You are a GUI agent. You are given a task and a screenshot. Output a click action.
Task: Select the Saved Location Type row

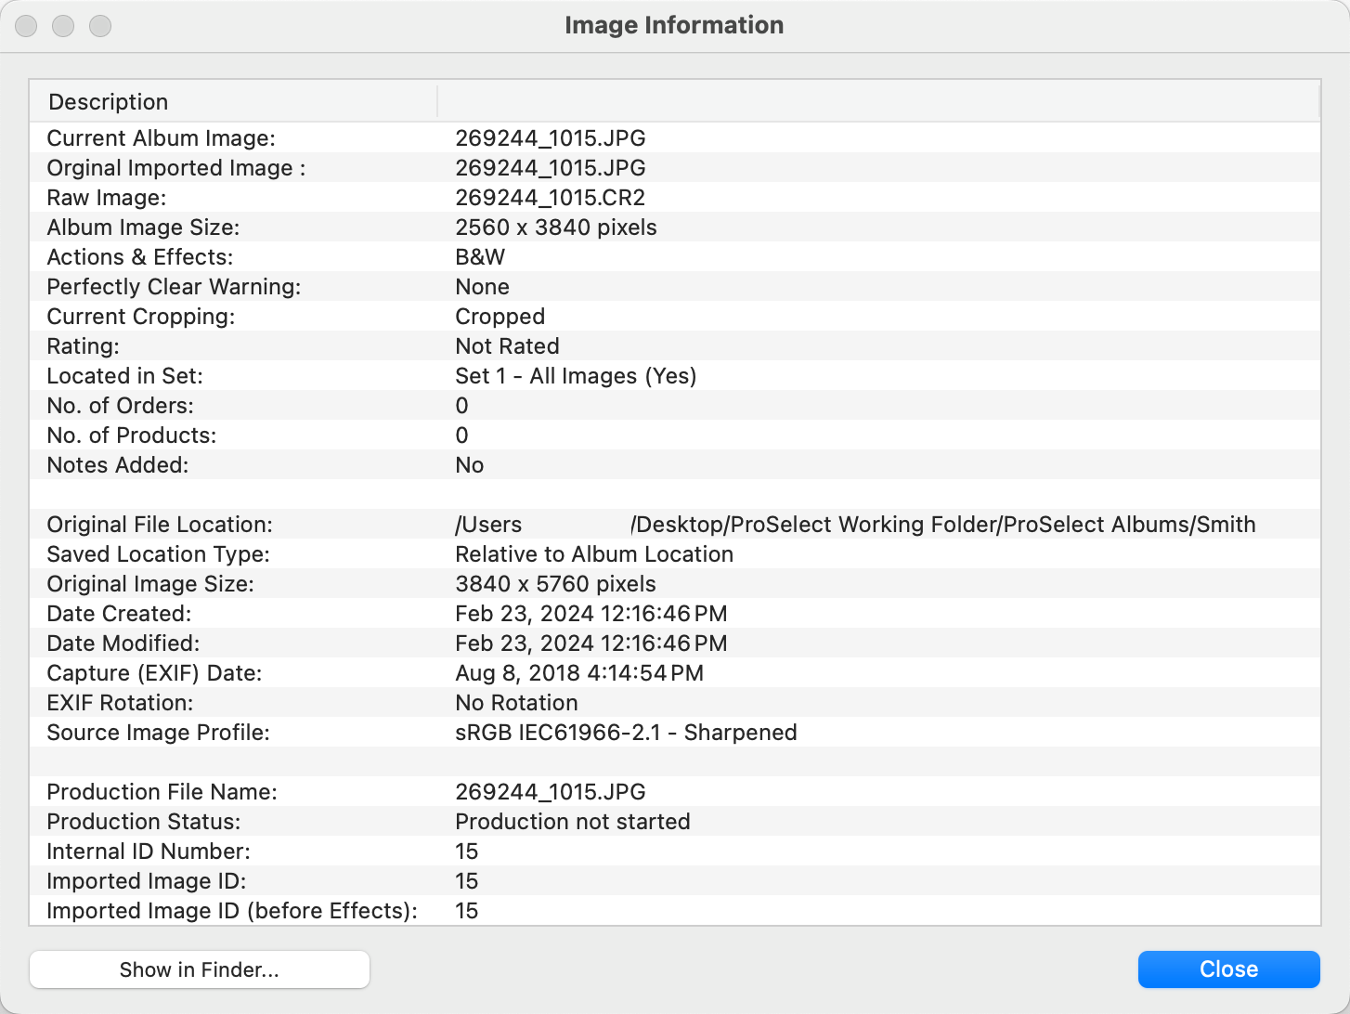[158, 554]
